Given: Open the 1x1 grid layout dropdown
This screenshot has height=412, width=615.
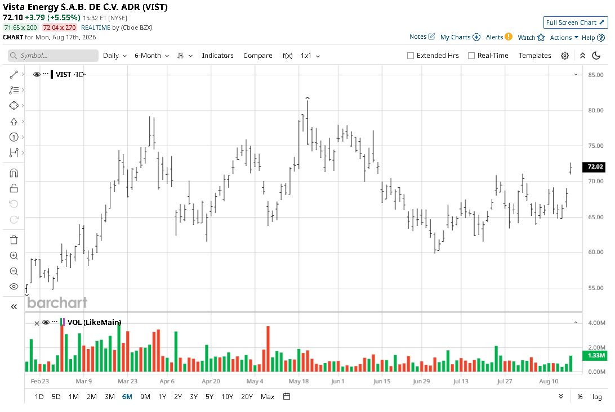Looking at the screenshot, I should click(310, 56).
